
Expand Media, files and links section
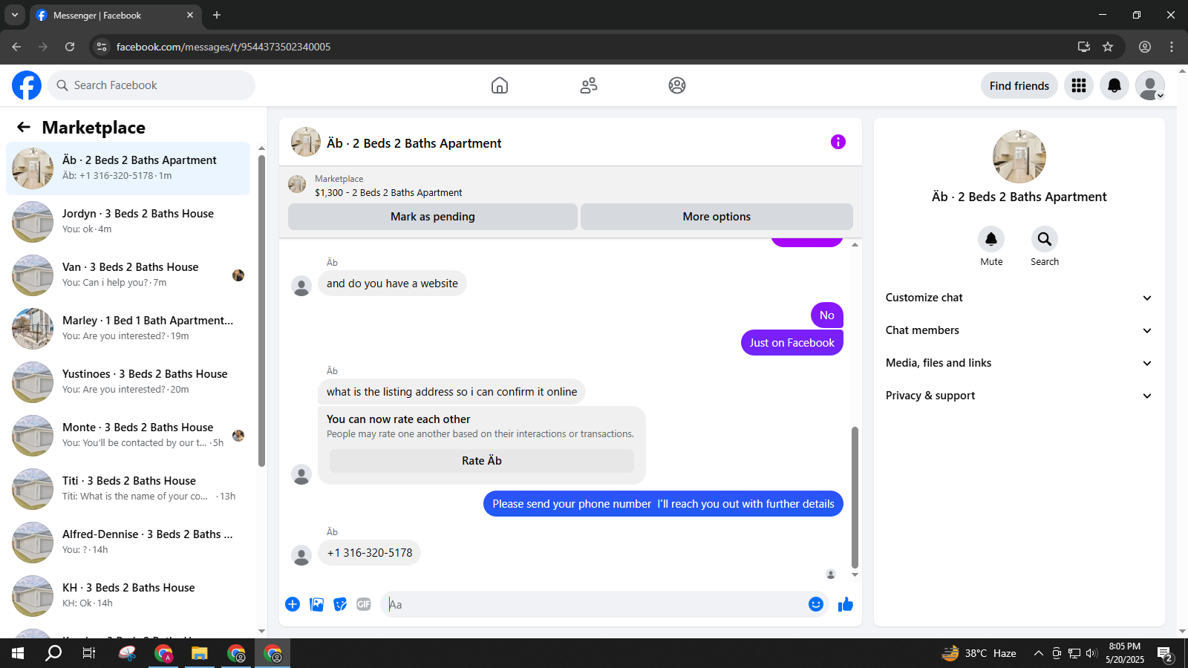point(1019,363)
